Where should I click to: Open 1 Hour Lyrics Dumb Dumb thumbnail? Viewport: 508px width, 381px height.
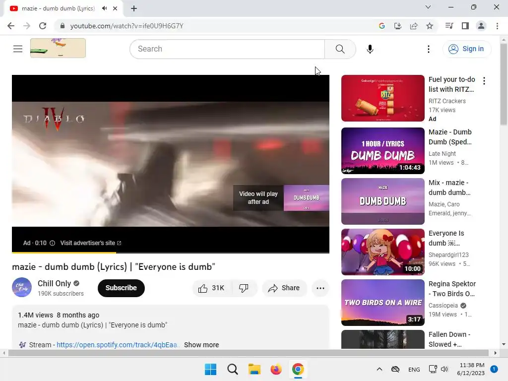pyautogui.click(x=383, y=151)
